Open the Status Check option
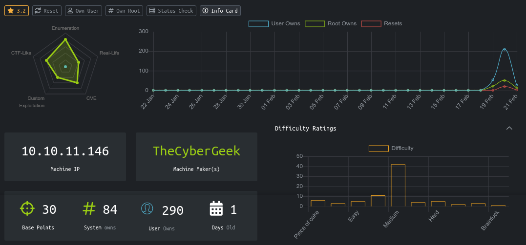The image size is (526, 245). coord(171,11)
